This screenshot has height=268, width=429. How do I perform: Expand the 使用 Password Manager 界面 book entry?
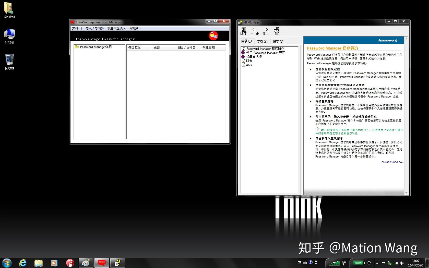point(266,53)
